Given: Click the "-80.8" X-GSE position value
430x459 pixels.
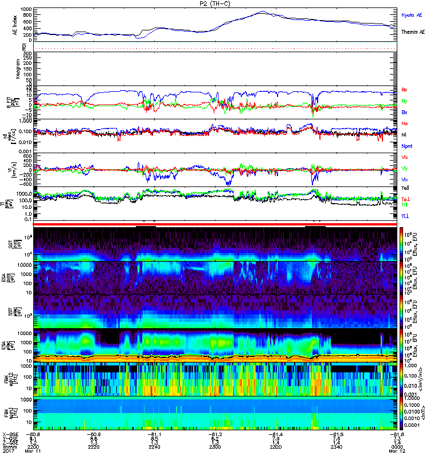Looking at the screenshot, I should click(x=33, y=435).
